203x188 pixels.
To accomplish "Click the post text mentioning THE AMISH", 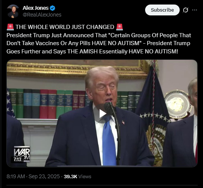I will point(92,52).
